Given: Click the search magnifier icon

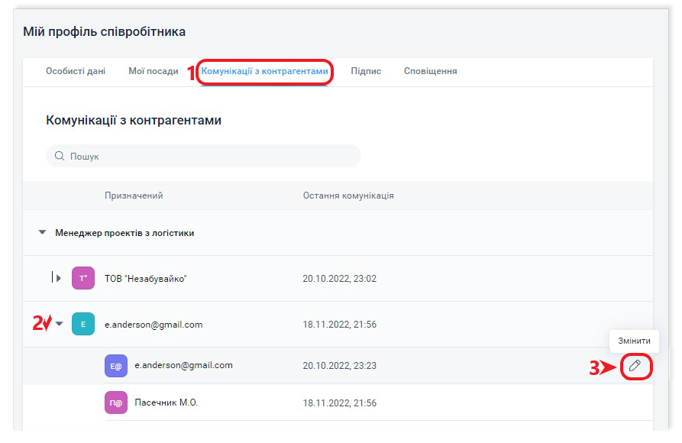Looking at the screenshot, I should click(x=60, y=157).
